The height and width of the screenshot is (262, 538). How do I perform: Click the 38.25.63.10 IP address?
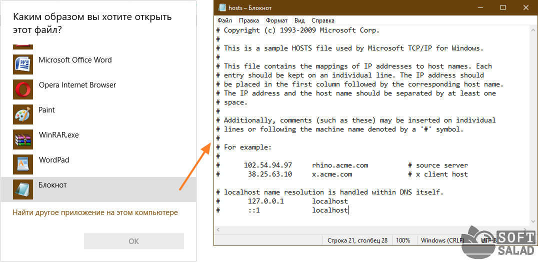point(270,174)
